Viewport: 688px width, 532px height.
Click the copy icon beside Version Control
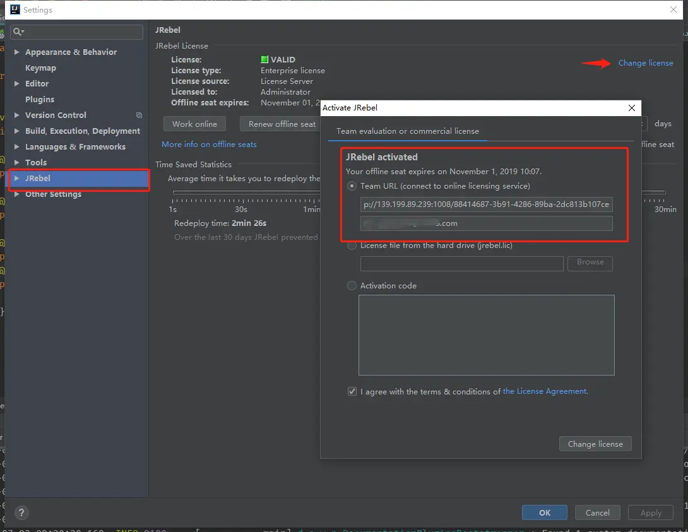139,115
